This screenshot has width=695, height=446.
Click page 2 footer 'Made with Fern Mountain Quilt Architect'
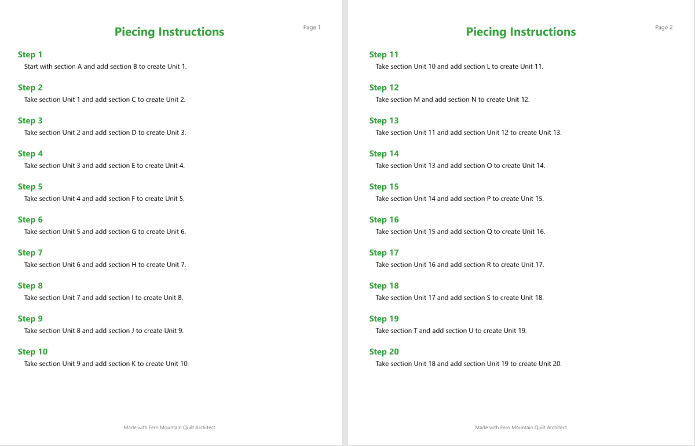521,427
